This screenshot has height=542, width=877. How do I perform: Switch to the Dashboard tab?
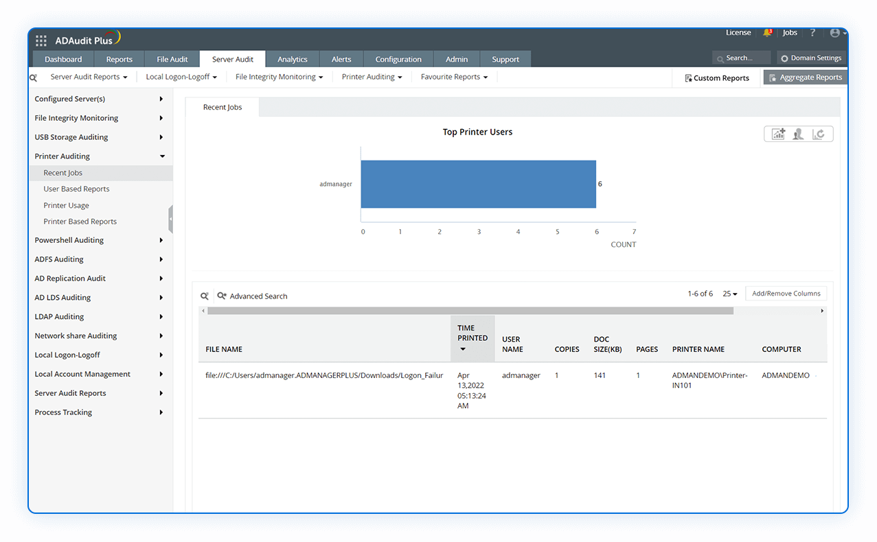point(63,59)
